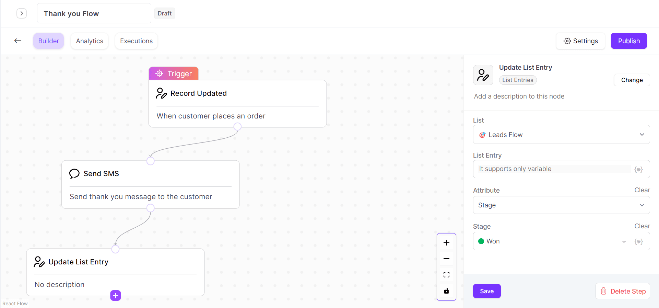Click the flow name input field

(x=94, y=13)
